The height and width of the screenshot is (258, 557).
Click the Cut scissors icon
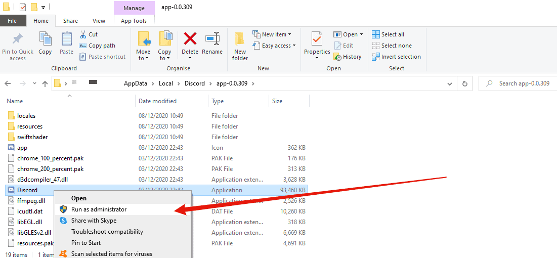tap(83, 34)
